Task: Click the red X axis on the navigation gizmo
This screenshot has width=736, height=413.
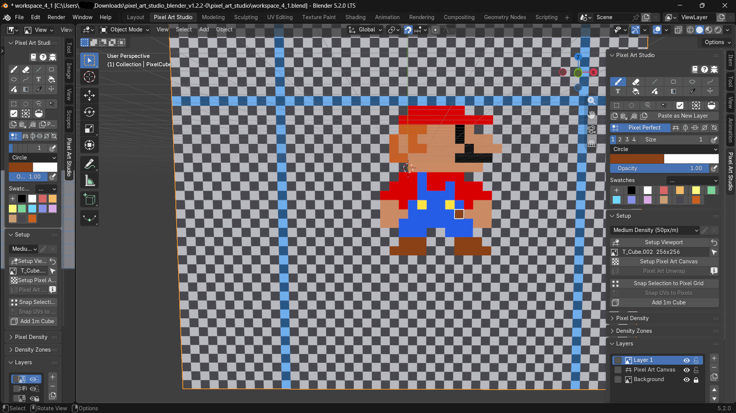Action: pyautogui.click(x=593, y=72)
